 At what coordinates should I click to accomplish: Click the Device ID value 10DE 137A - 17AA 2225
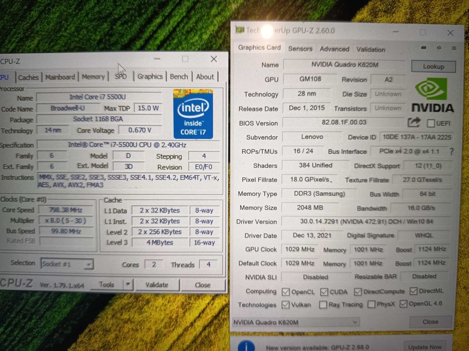coord(417,137)
